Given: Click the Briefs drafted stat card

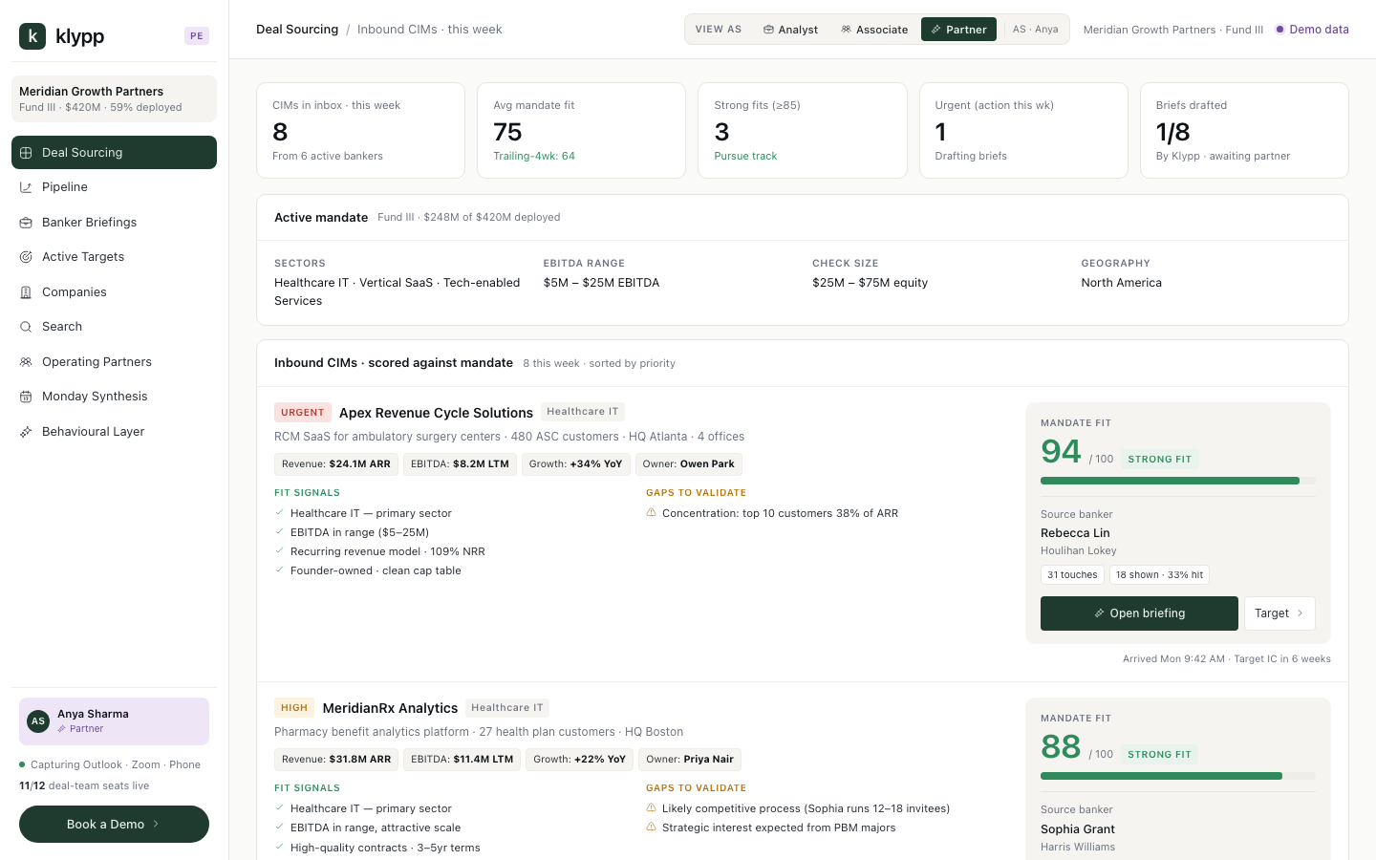Looking at the screenshot, I should pyautogui.click(x=1244, y=130).
